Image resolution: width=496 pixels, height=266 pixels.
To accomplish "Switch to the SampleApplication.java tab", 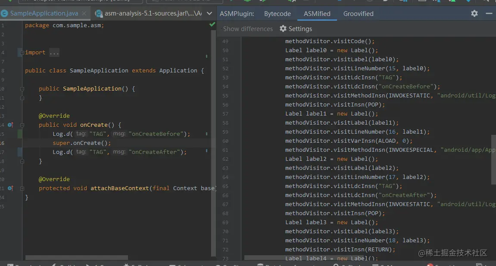I will (44, 13).
